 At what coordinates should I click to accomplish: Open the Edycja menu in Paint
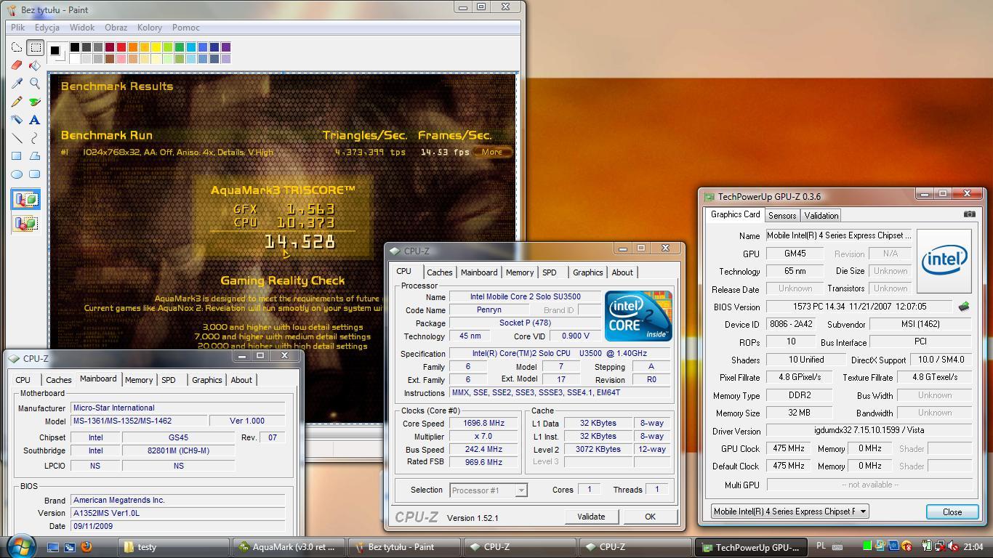(47, 28)
